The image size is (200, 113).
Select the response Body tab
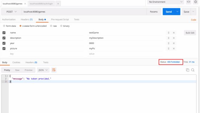pyautogui.click(x=5, y=62)
